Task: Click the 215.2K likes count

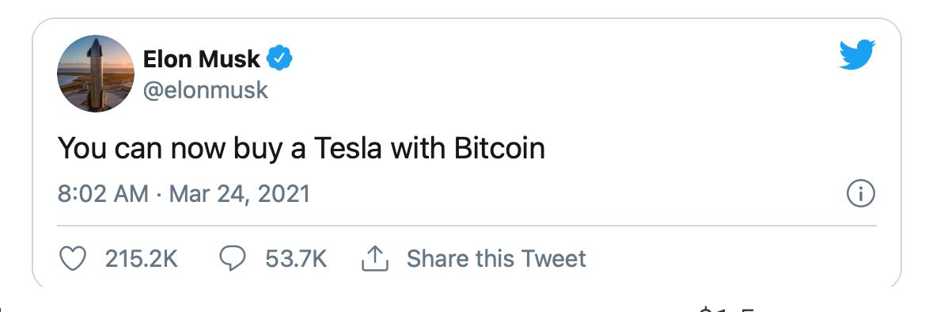Action: tap(141, 259)
